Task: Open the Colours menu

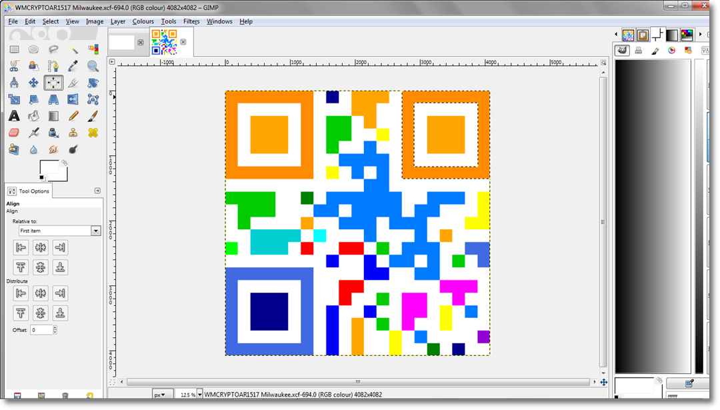Action: pyautogui.click(x=143, y=21)
